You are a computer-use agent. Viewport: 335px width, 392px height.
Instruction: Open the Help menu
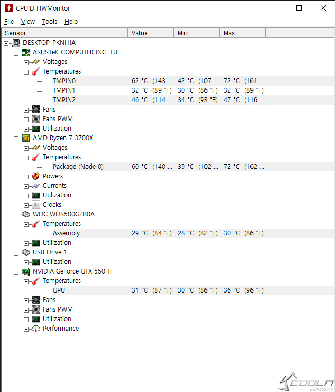[71, 22]
